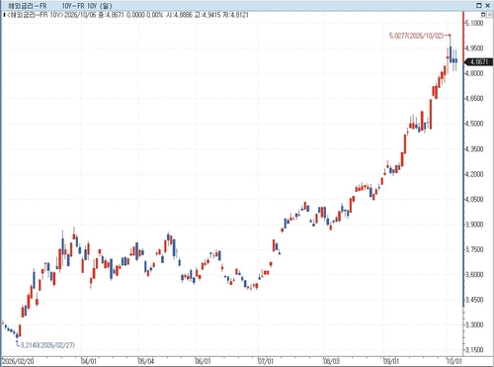
Task: Click the 4.6500 y-axis label
Action: [x=474, y=98]
